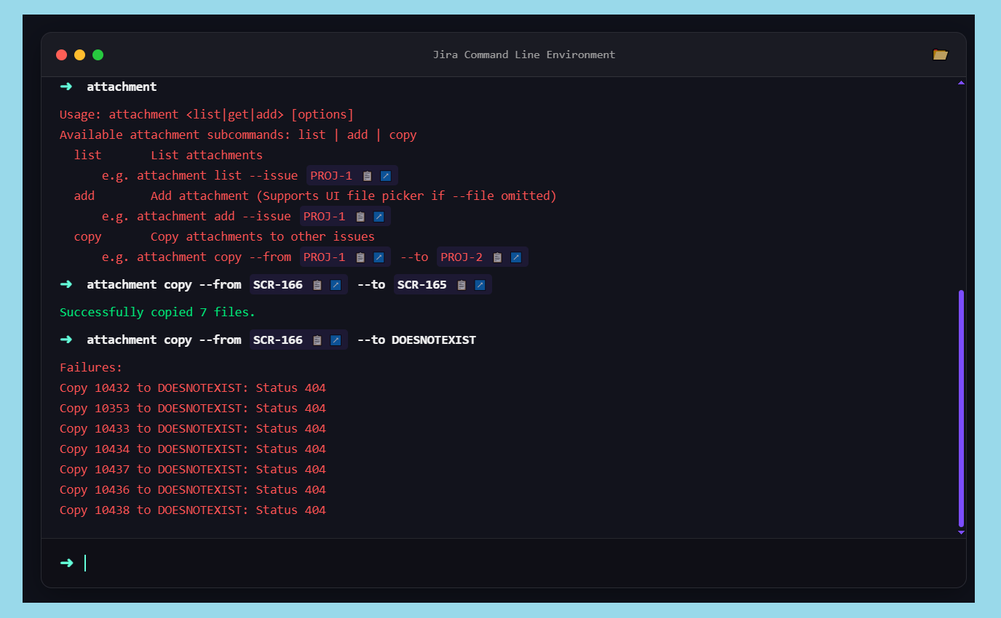Click the scrollbar up arrow
The image size is (1001, 618).
click(x=961, y=83)
